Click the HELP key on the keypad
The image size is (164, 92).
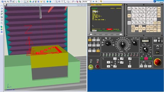point(129,16)
